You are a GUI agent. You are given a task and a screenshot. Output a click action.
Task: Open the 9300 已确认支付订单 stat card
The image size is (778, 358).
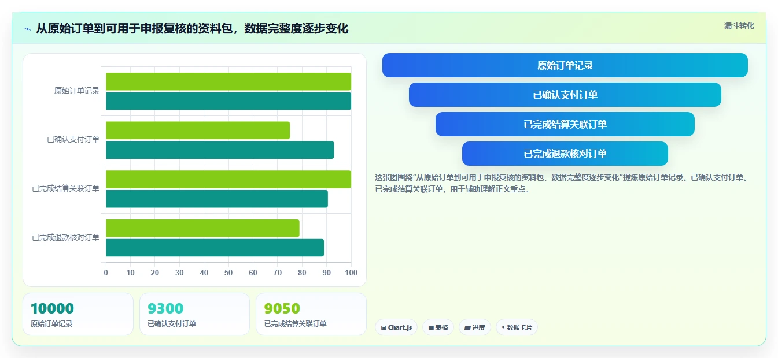tap(194, 314)
